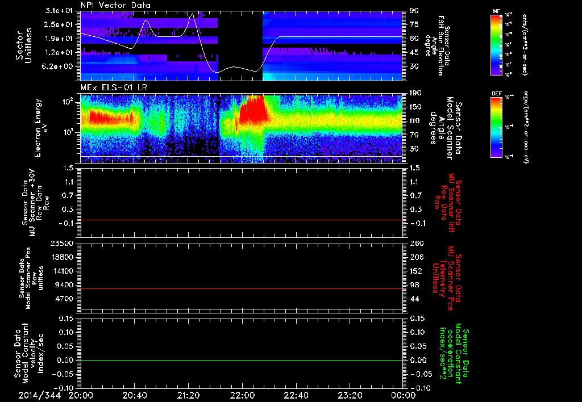582x402 pixels.
Task: Click the DEF rainbow color bar
Action: click(x=496, y=127)
